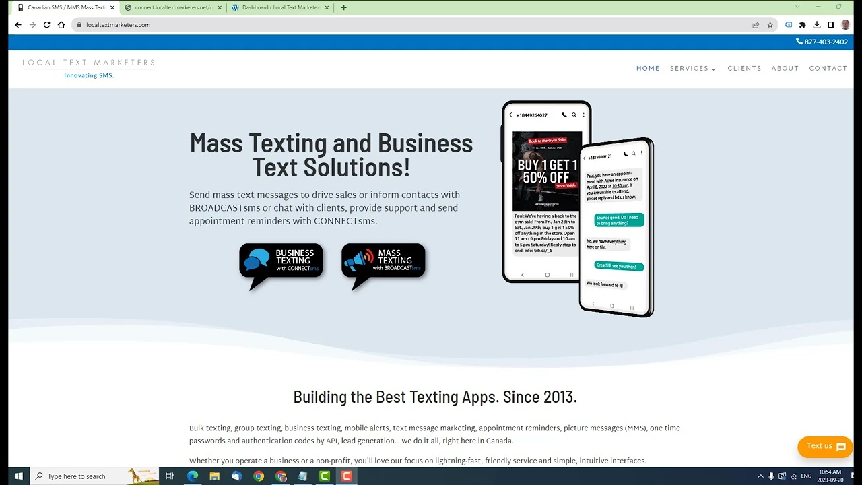Click the Local Text Marketers logo
The height and width of the screenshot is (485, 862).
point(89,68)
